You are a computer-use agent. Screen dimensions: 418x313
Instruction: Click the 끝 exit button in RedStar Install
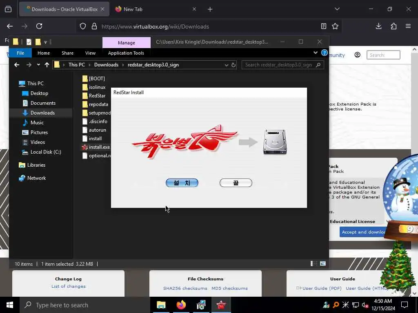(236, 183)
